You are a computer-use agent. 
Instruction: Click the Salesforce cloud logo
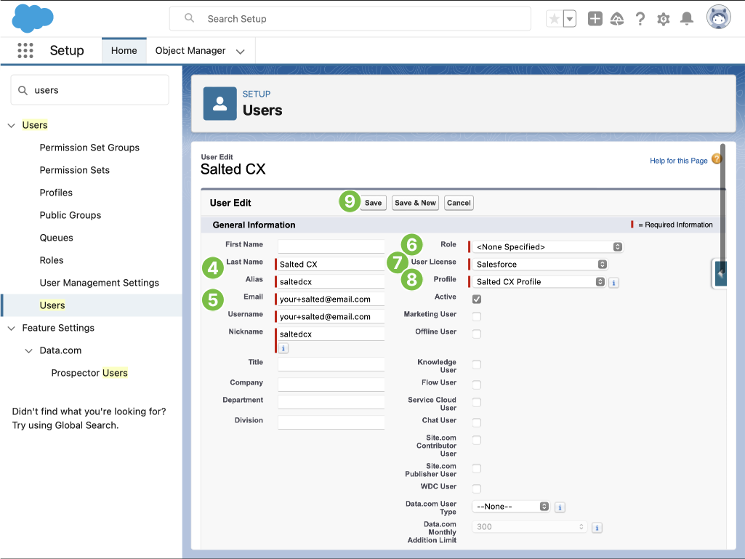tap(33, 18)
